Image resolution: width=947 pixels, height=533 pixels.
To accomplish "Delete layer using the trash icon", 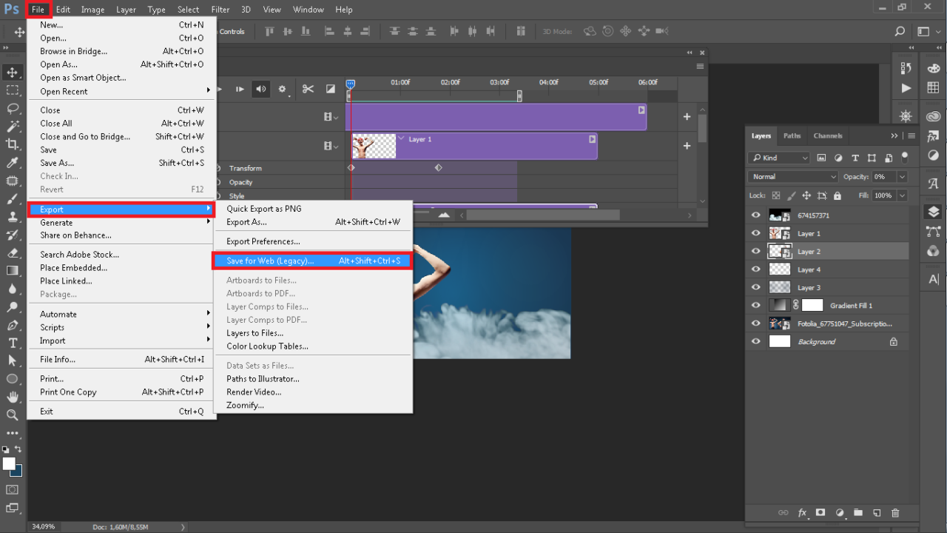I will tap(895, 513).
